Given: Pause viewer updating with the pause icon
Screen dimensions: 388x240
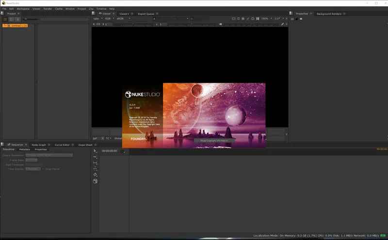Looking at the screenshot, I should click(x=258, y=18).
